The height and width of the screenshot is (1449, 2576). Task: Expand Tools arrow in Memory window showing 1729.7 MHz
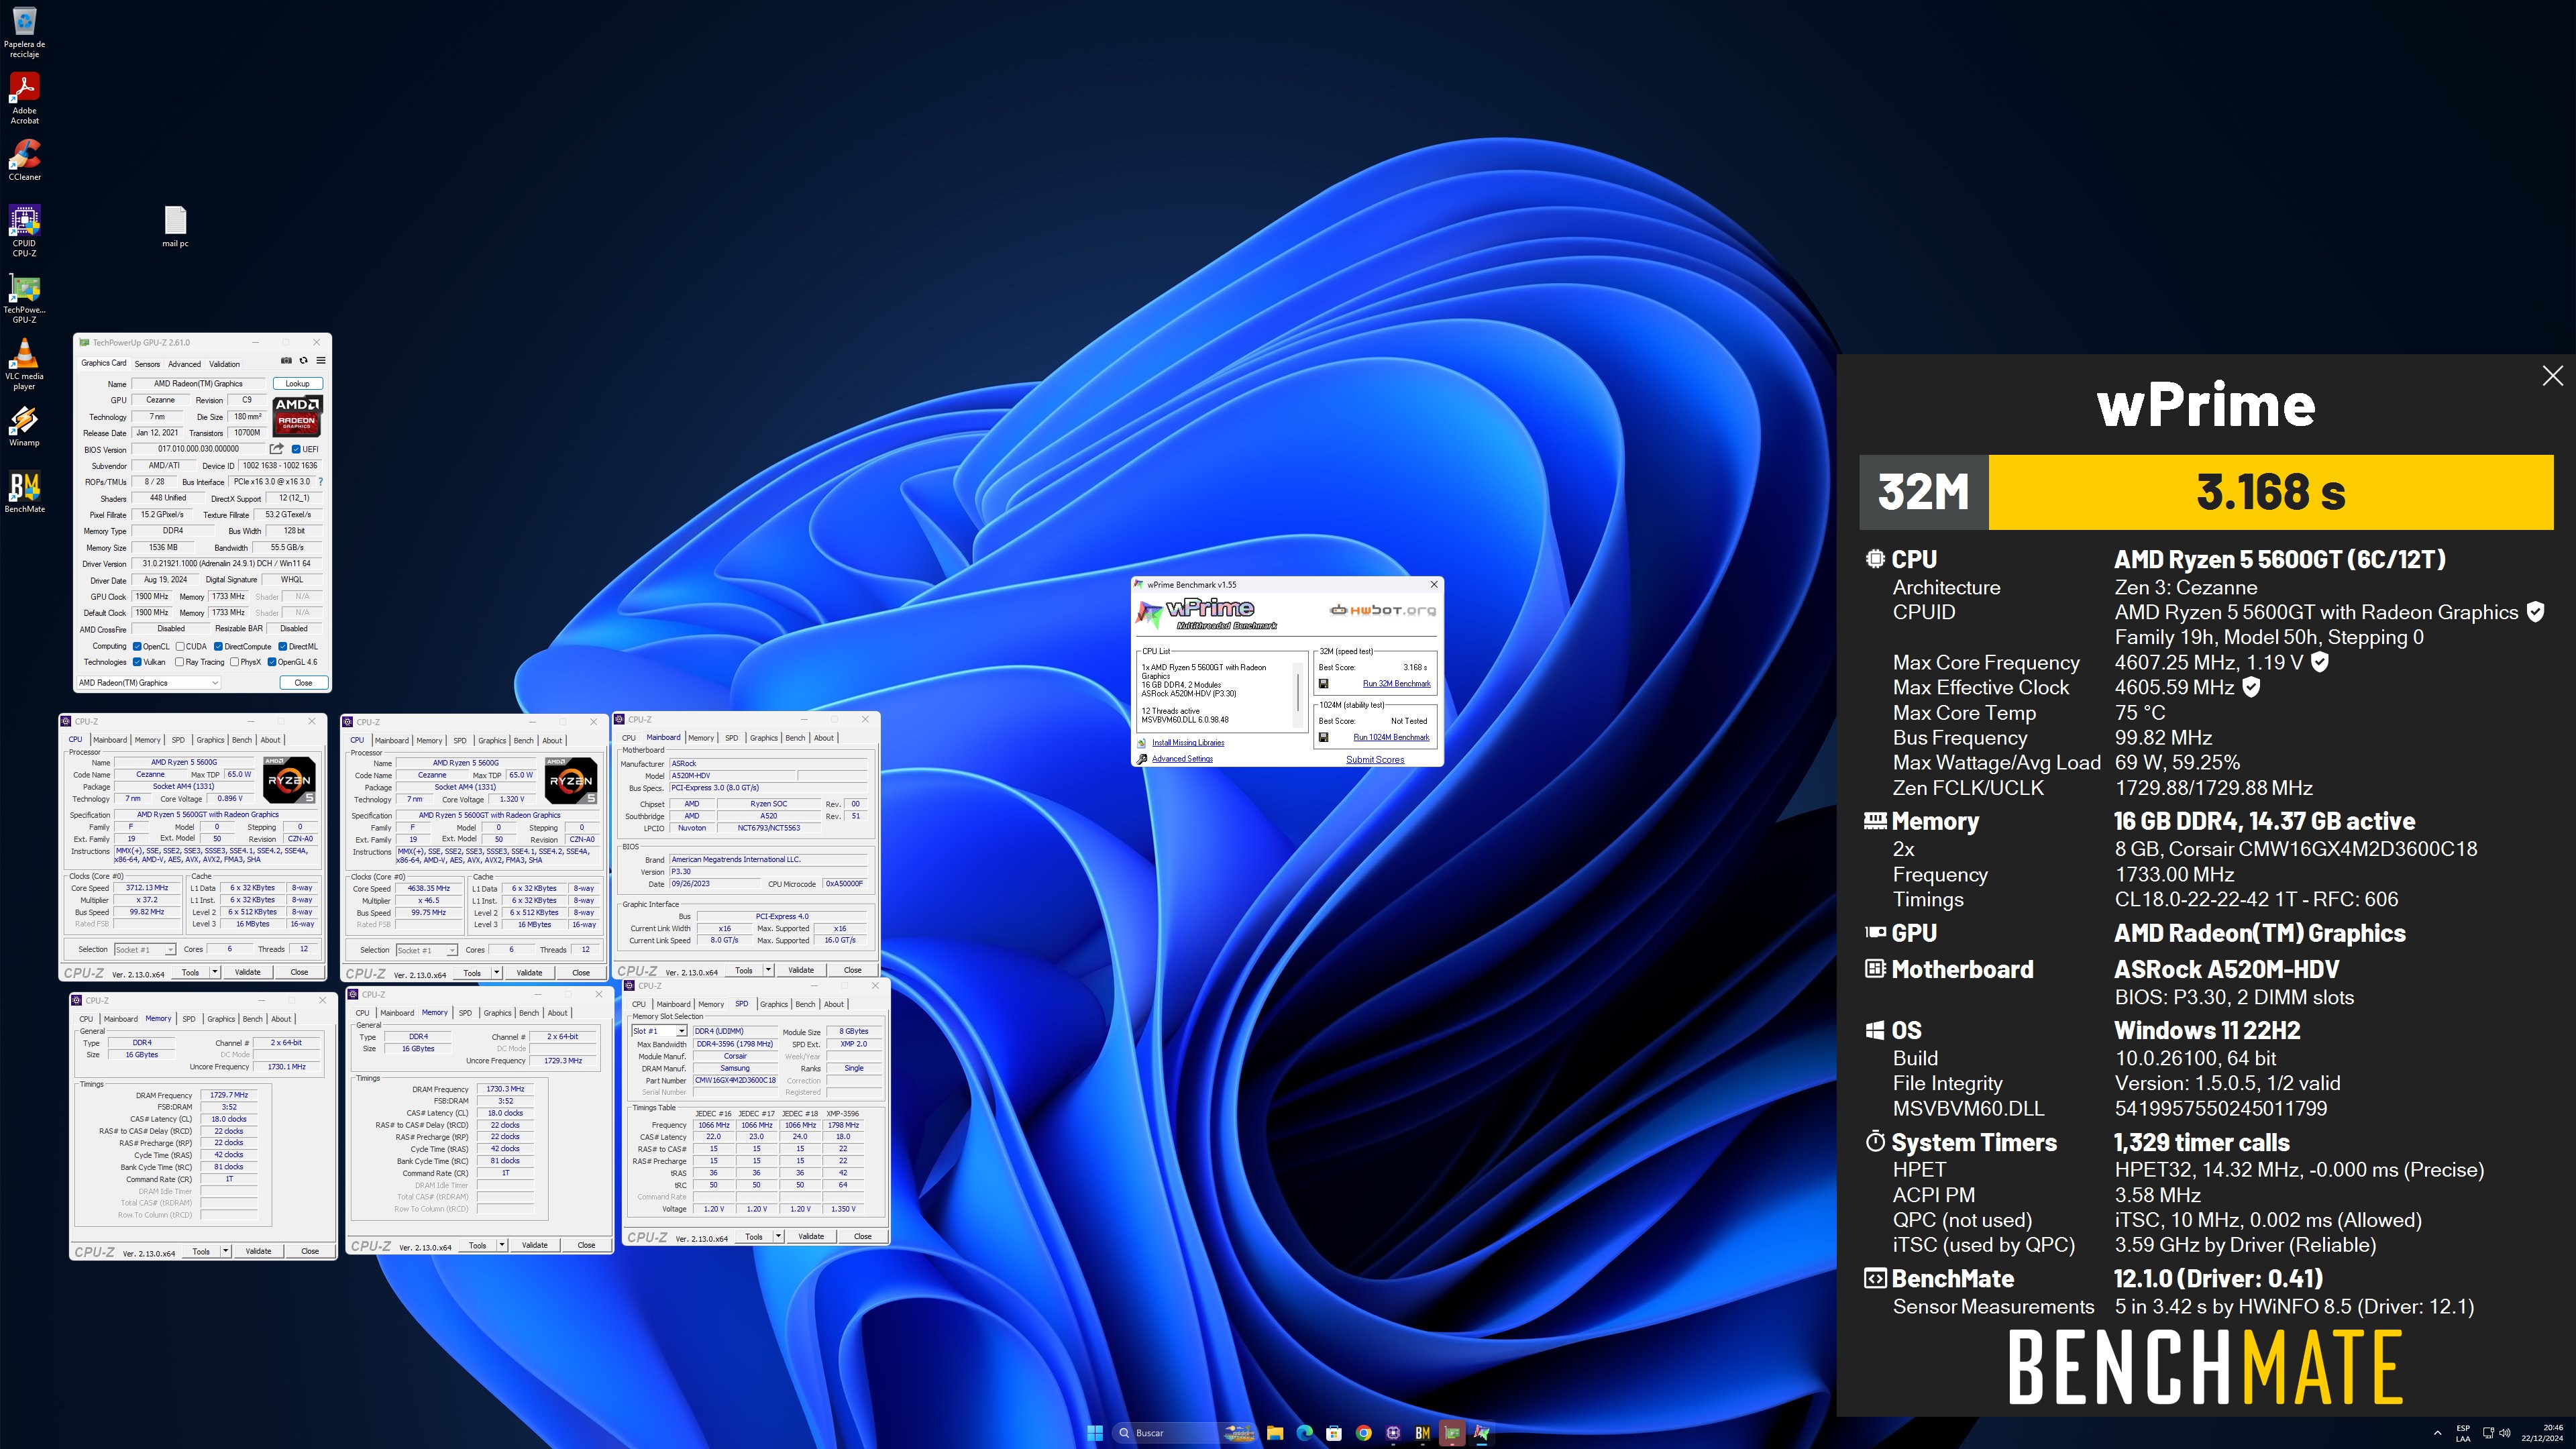[x=225, y=1251]
